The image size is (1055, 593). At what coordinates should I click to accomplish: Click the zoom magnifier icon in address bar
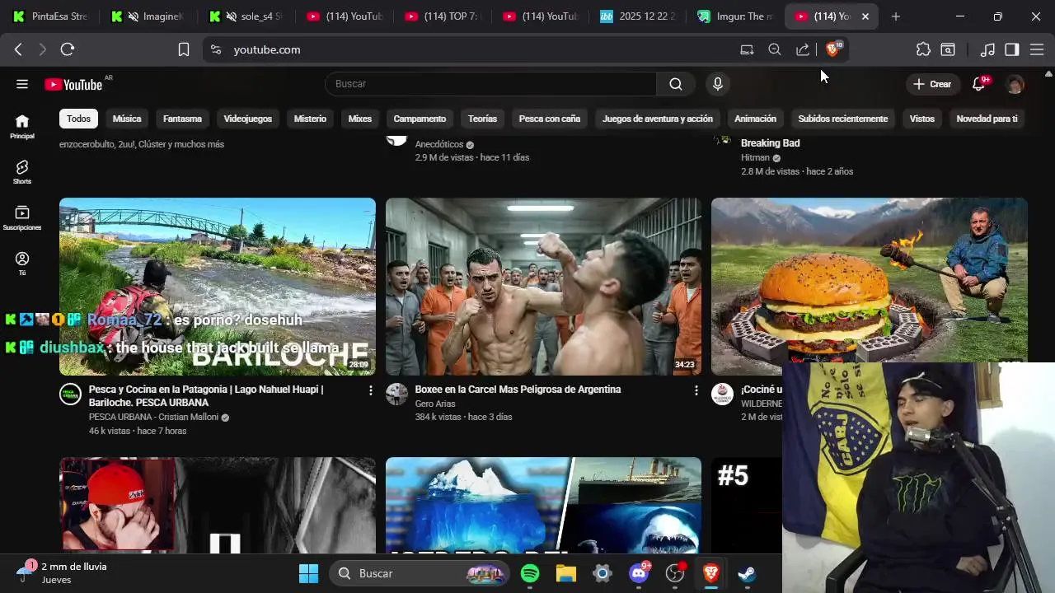click(775, 49)
